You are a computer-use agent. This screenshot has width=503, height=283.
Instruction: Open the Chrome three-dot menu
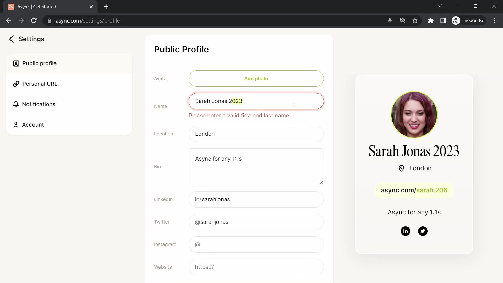click(x=494, y=20)
